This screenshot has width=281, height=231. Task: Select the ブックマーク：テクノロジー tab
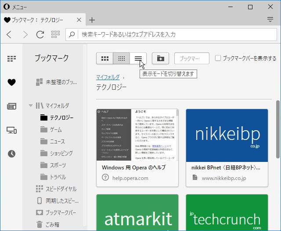tap(43, 20)
